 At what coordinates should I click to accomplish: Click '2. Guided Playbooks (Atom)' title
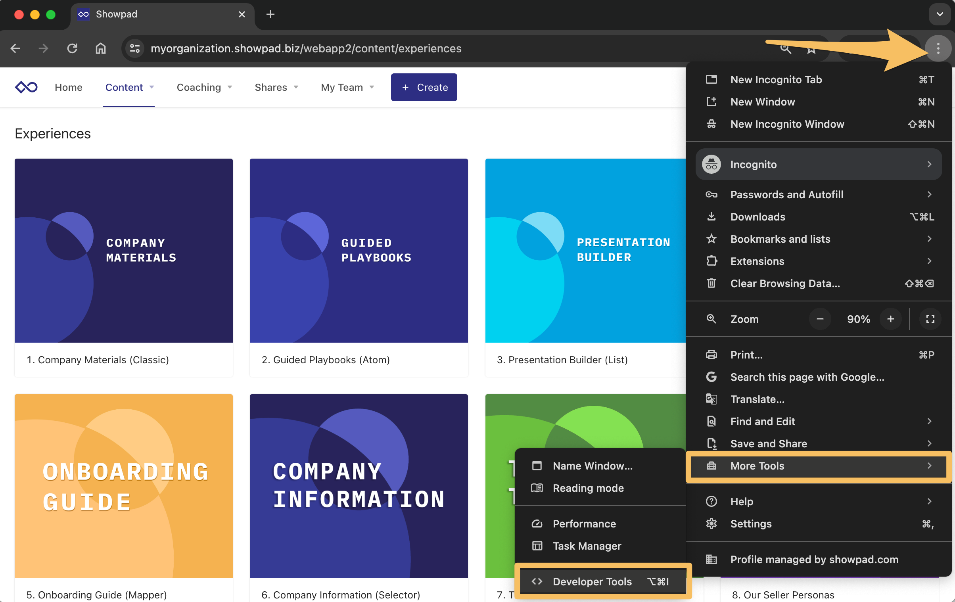pyautogui.click(x=326, y=360)
